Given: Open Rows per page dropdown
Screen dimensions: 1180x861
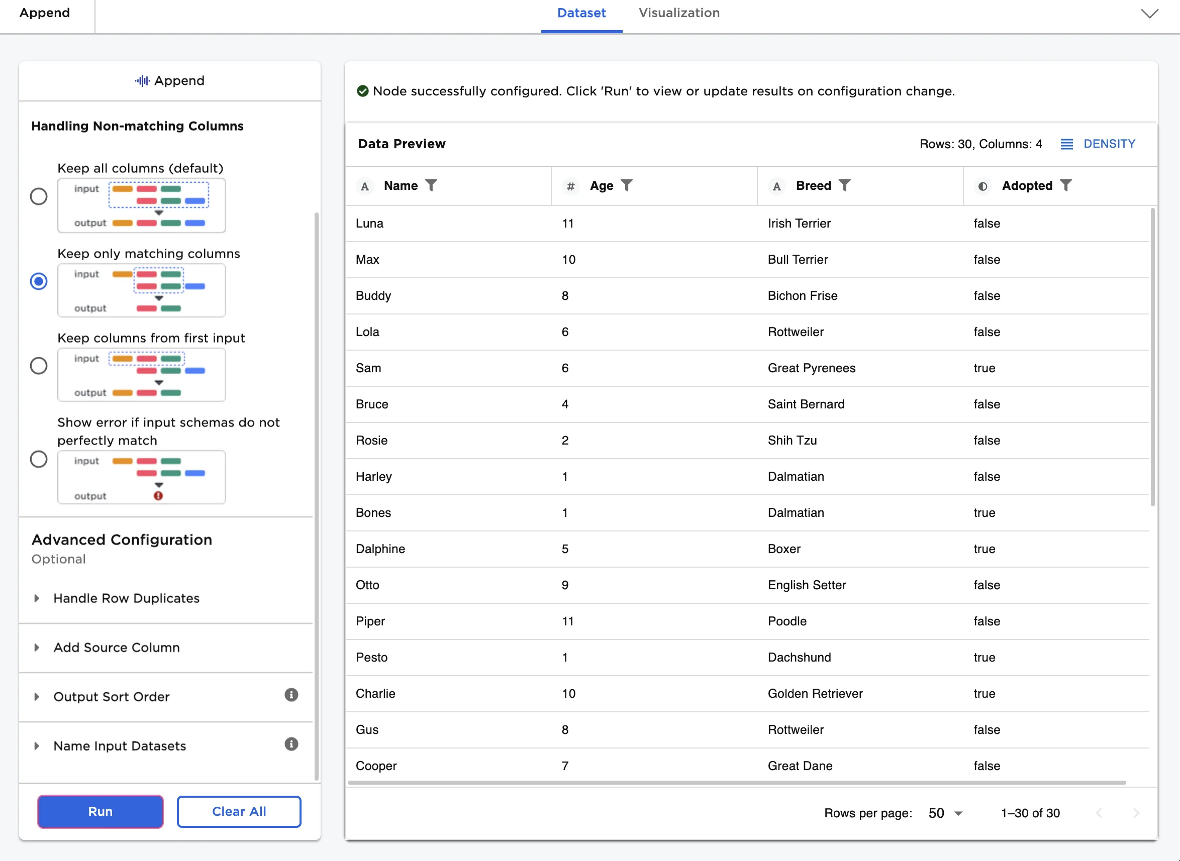Looking at the screenshot, I should (x=945, y=813).
